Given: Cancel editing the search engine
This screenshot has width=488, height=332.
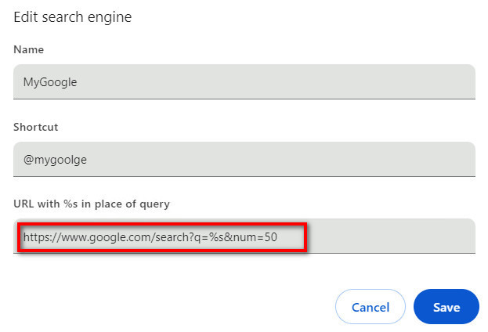Looking at the screenshot, I should coord(371,307).
